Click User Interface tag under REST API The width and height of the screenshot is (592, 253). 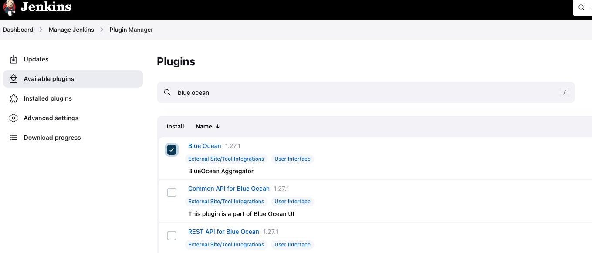pos(292,245)
